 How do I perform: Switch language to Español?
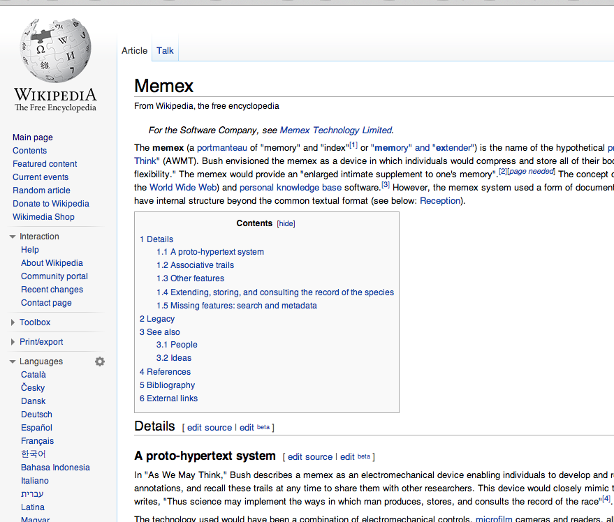pyautogui.click(x=36, y=428)
